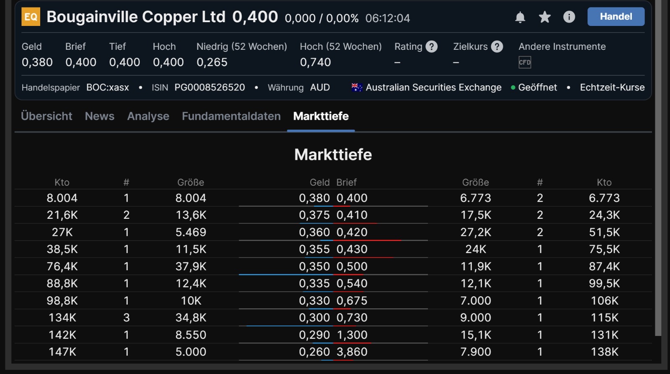Open the CFD instrument icon

[x=525, y=62]
